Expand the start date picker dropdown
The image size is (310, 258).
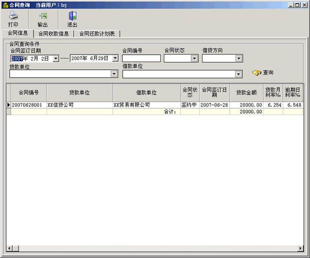pos(56,59)
